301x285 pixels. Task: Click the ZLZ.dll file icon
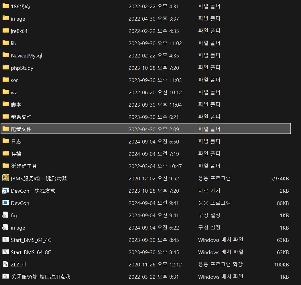tap(5, 264)
